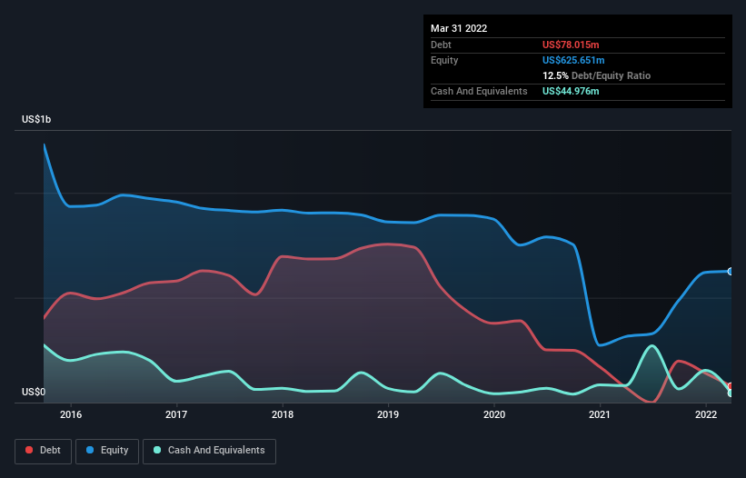
Task: Click the US$44.976m cash value
Action: 571,91
